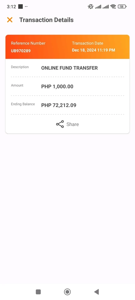Tap the muted bell status icon
This screenshot has width=135, height=300.
tap(90, 7)
